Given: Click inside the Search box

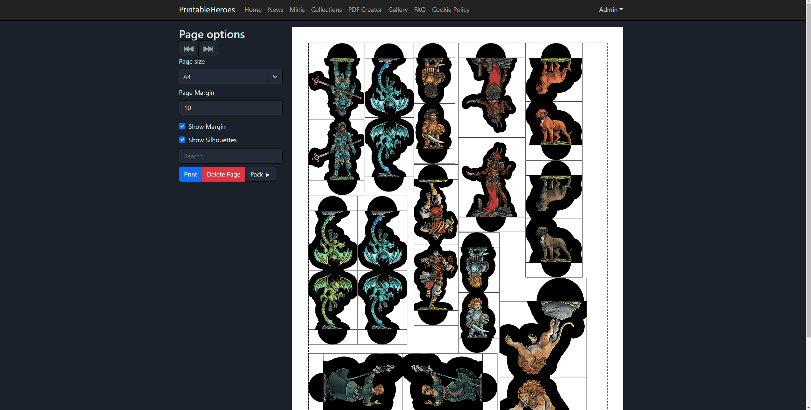Looking at the screenshot, I should coord(230,156).
